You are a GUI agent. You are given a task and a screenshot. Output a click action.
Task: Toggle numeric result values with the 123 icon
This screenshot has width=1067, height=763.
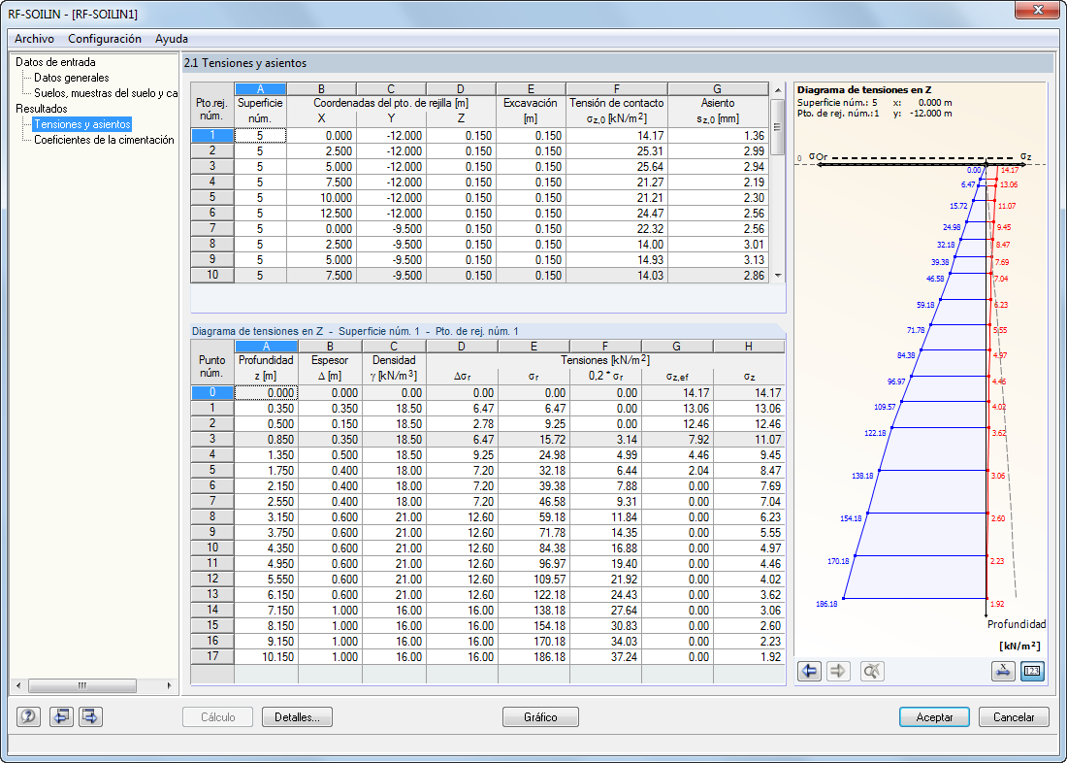(x=1034, y=671)
